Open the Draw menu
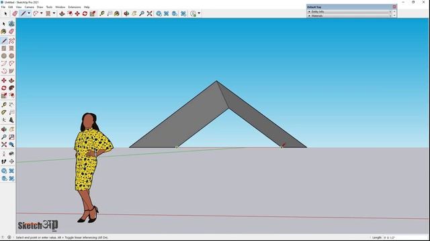The width and height of the screenshot is (430, 241). pos(40,7)
